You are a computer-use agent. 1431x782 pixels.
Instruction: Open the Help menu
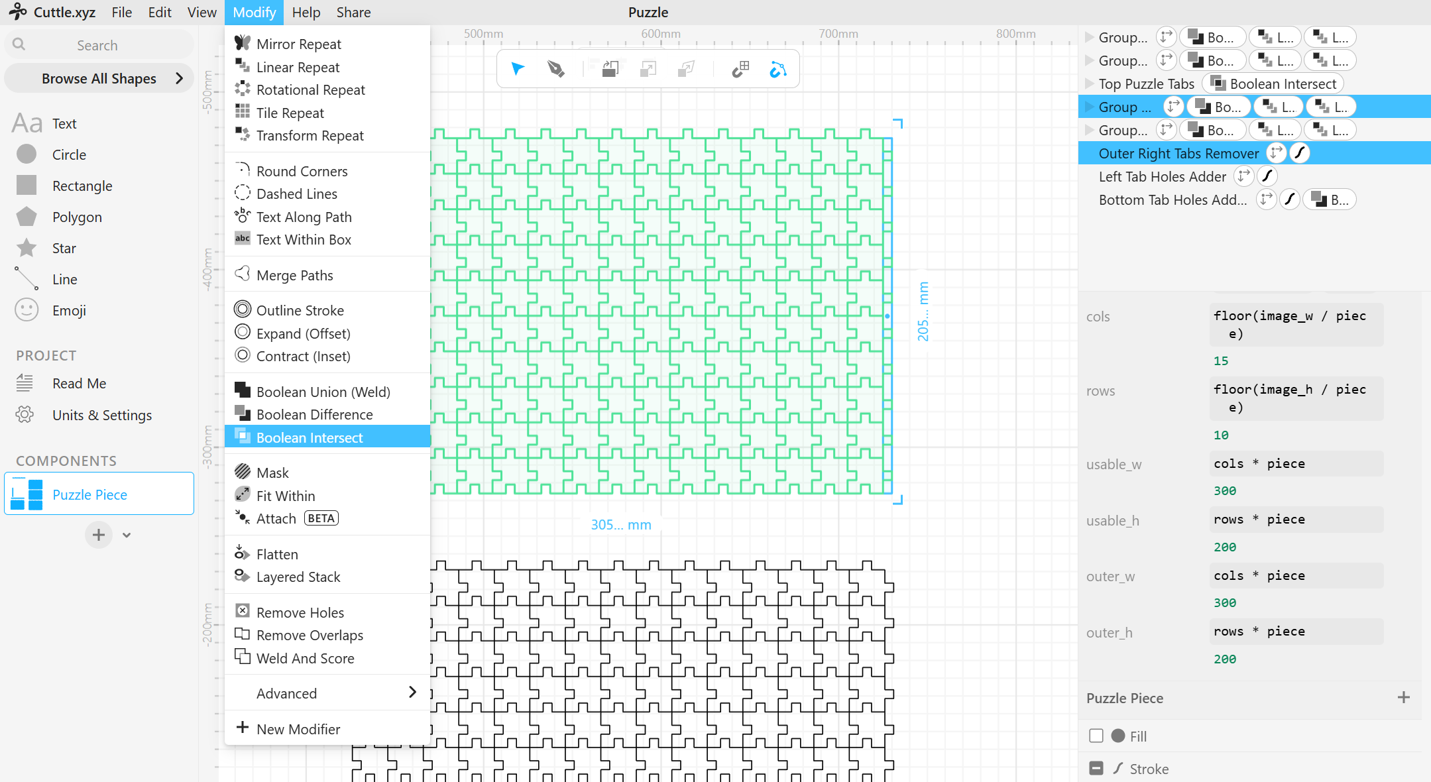pyautogui.click(x=306, y=12)
